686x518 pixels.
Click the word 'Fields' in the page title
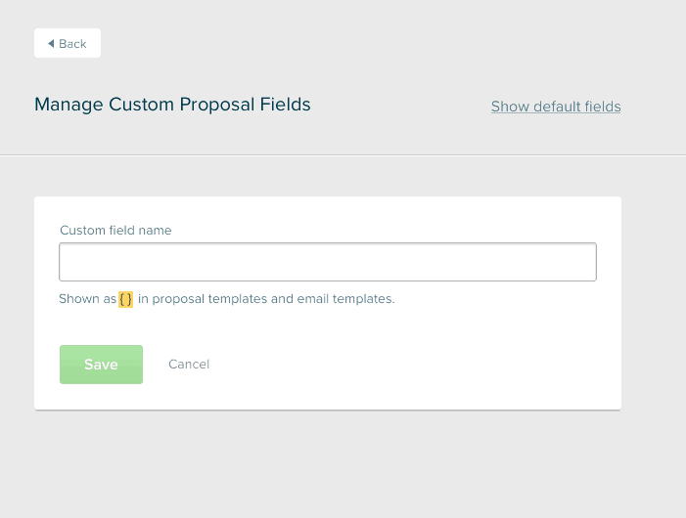pos(285,105)
